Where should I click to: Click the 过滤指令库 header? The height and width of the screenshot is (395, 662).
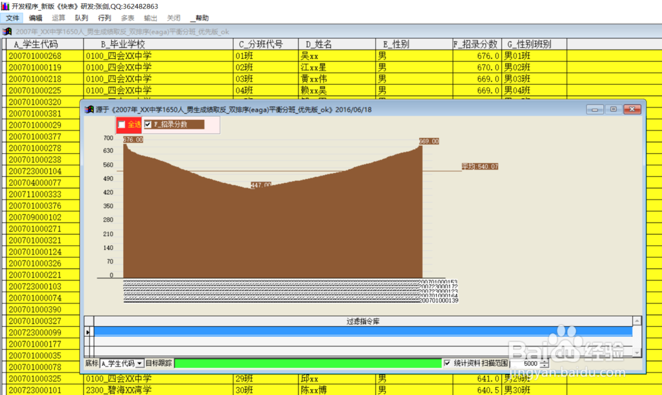point(363,321)
